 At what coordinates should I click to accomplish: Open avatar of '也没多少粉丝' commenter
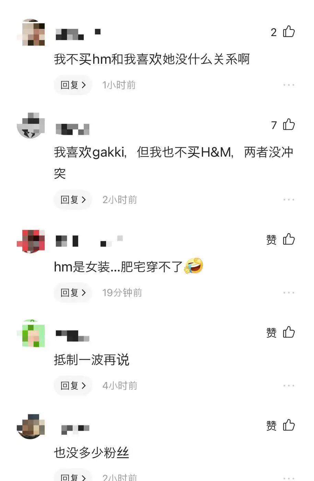(31, 426)
